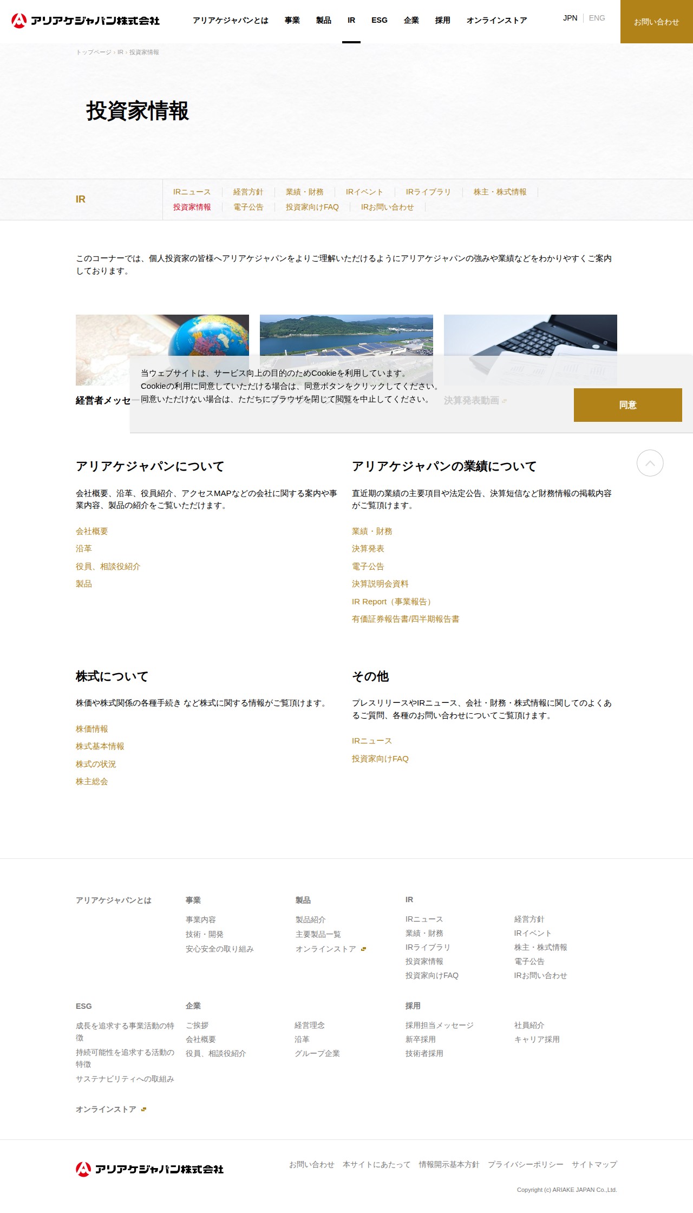Open 決算発表 link

[x=368, y=549]
